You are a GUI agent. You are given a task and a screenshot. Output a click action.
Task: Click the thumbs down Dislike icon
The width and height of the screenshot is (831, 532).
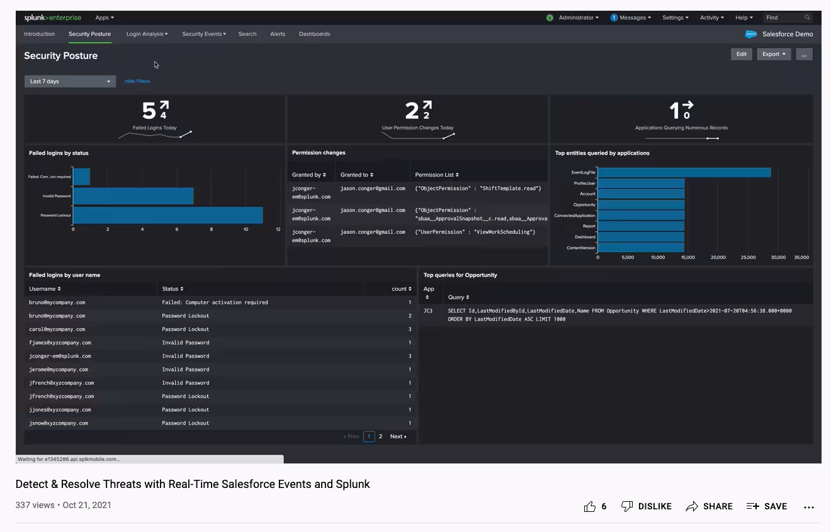point(627,506)
